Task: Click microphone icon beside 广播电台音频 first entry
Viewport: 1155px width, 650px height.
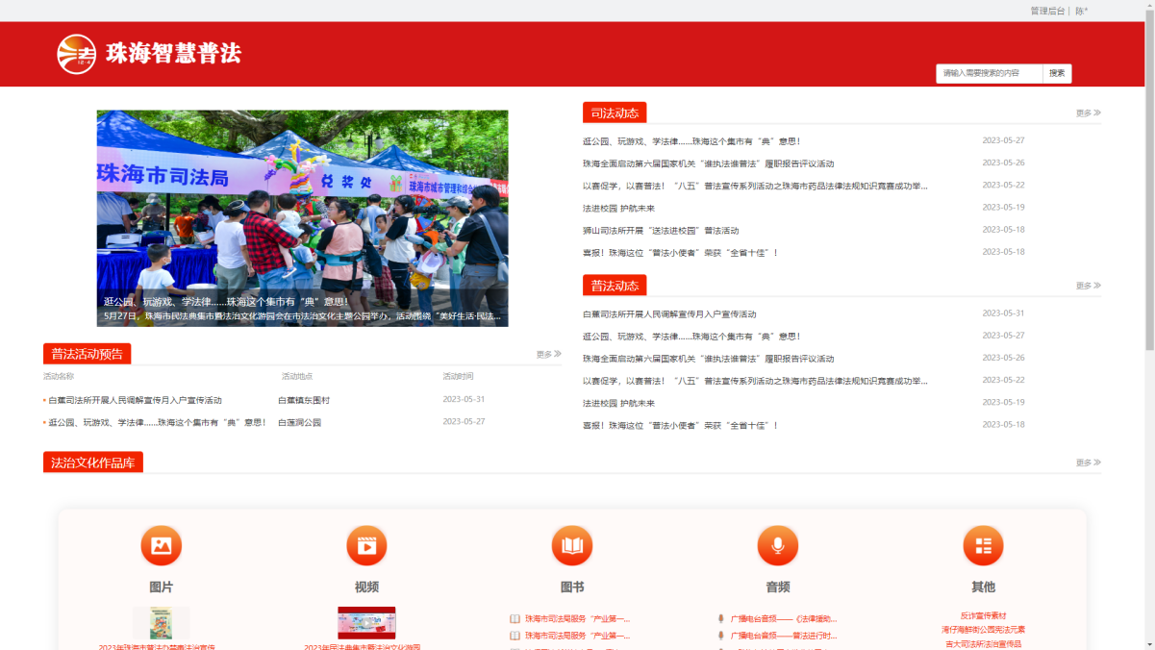Action: (720, 619)
